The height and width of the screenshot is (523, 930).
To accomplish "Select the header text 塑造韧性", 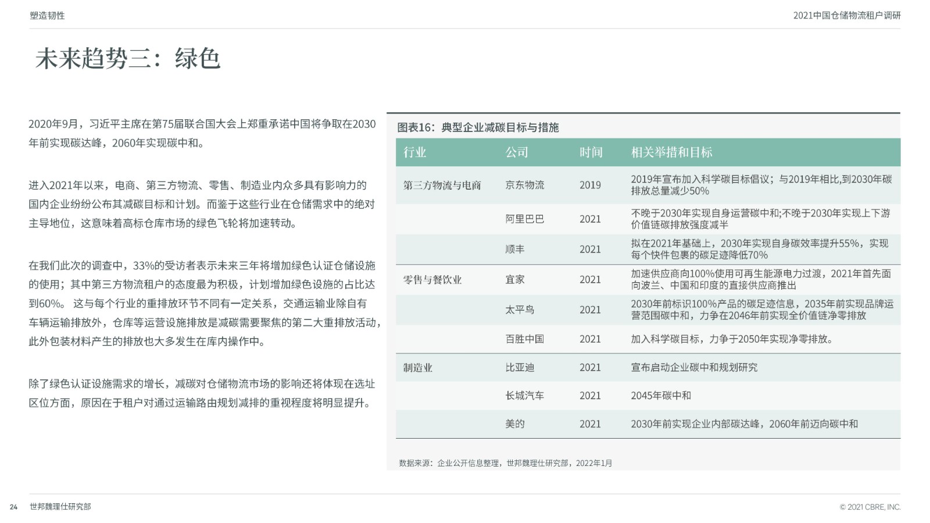I will [47, 16].
